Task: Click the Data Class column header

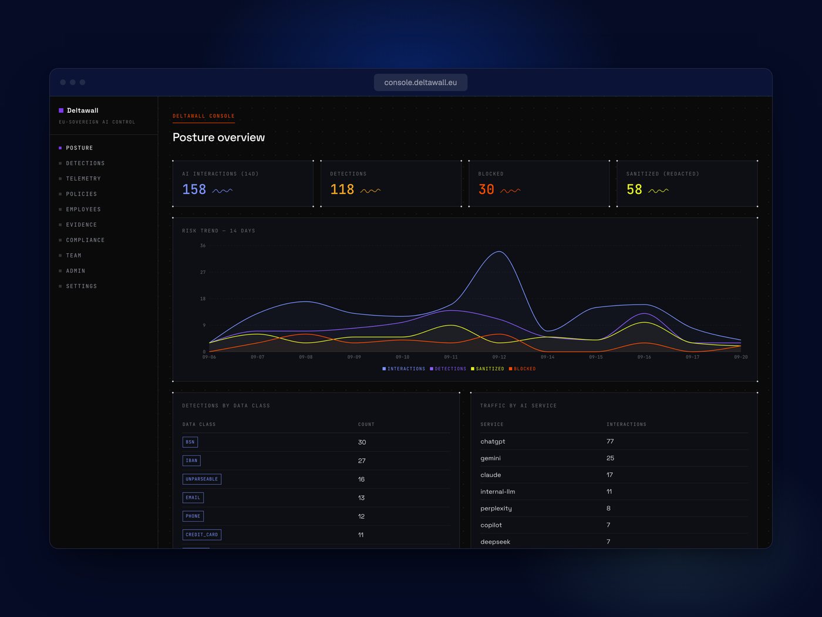Action: 199,424
